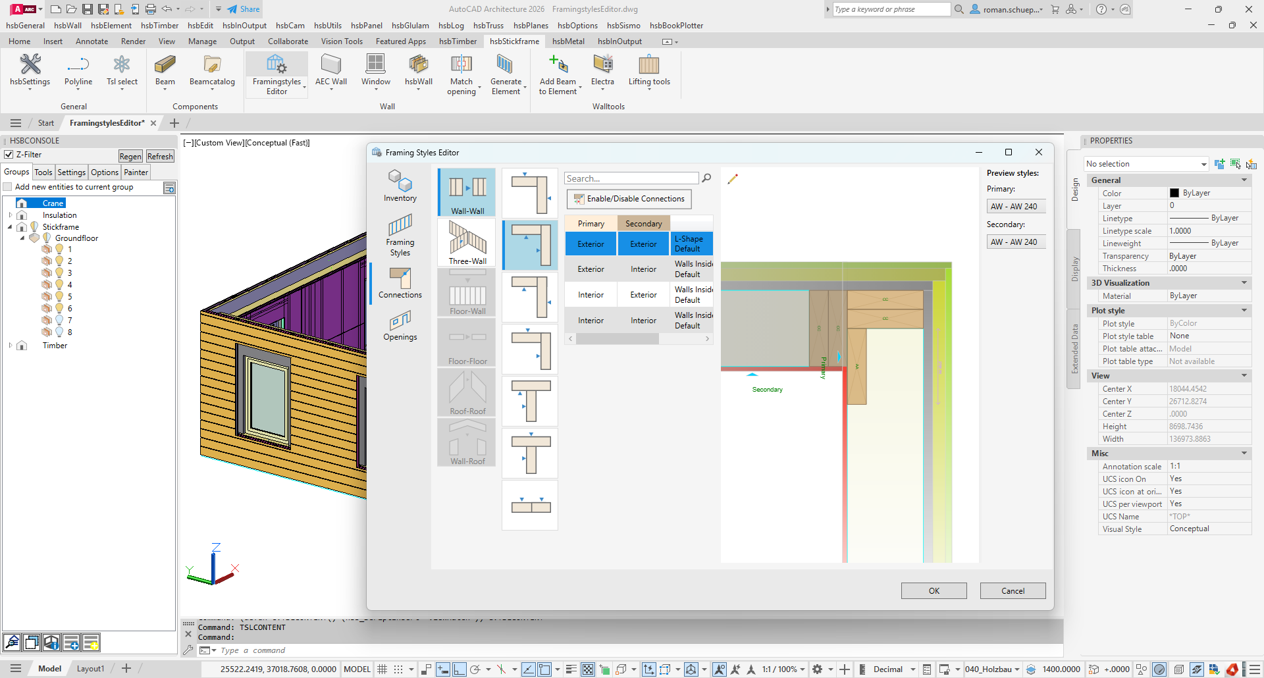Run the Match opening tool

click(x=461, y=74)
